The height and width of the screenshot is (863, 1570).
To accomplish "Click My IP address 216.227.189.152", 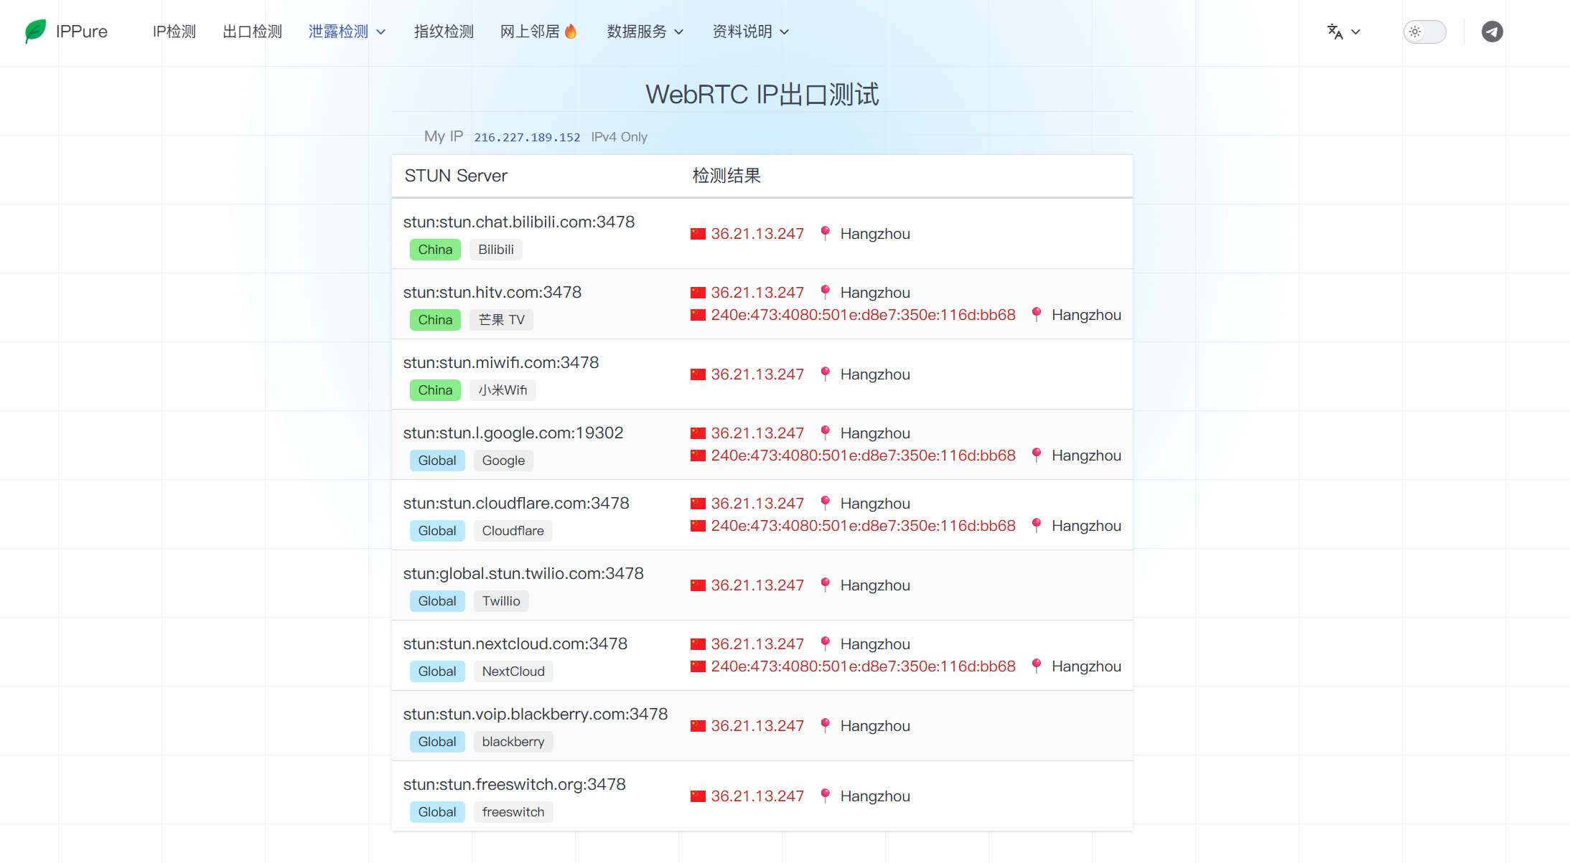I will coord(527,137).
